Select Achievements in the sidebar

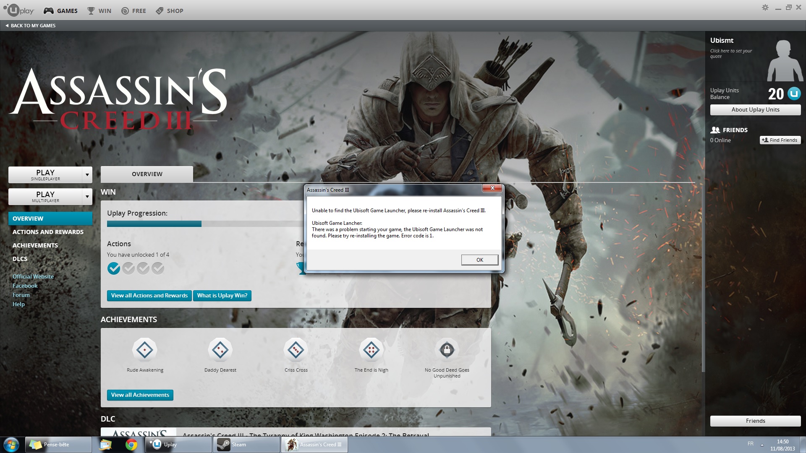[35, 245]
